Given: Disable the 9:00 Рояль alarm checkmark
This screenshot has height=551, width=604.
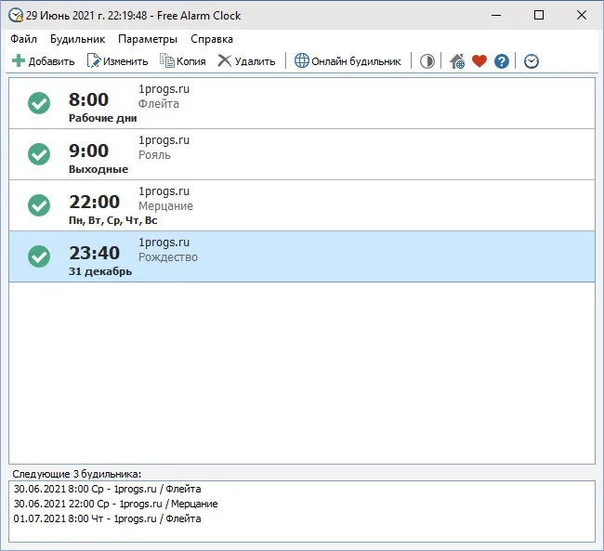Looking at the screenshot, I should [x=39, y=154].
